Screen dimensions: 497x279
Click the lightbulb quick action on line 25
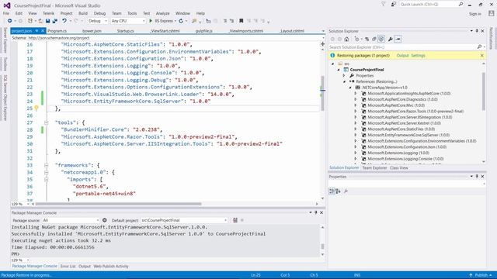(36, 108)
